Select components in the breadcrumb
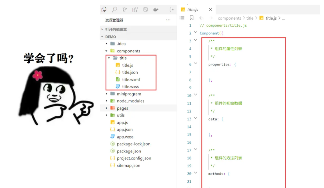This screenshot has height=188, width=324. [229, 18]
